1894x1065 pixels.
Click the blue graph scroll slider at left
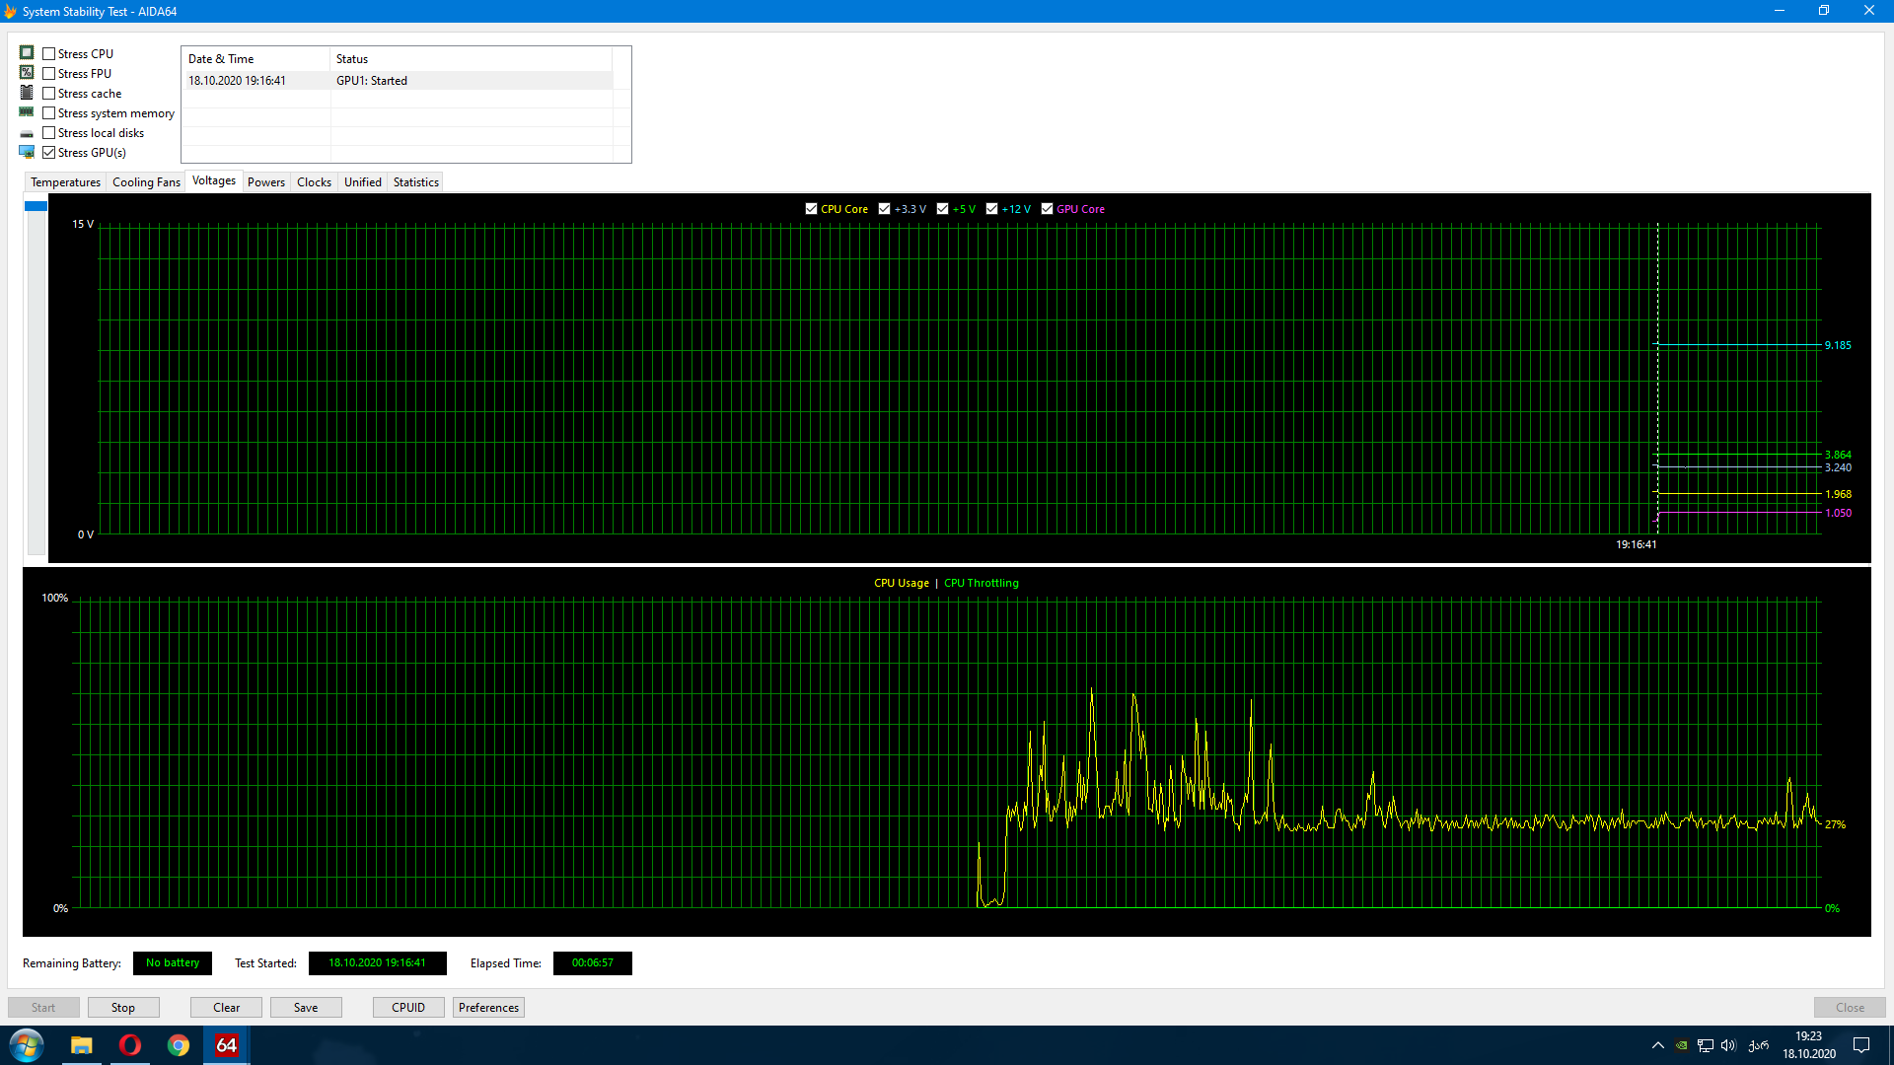click(36, 206)
